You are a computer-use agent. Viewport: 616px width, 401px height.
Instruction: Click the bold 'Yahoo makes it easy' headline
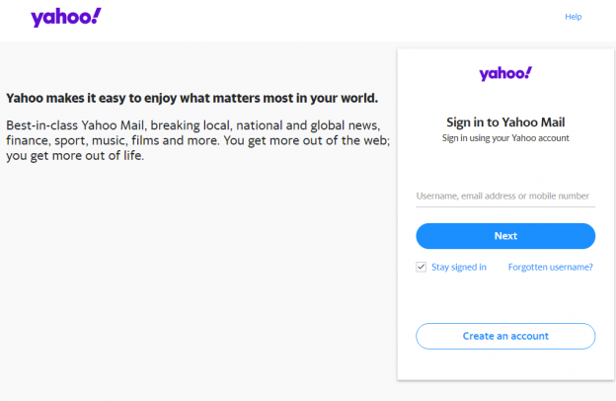coord(192,99)
